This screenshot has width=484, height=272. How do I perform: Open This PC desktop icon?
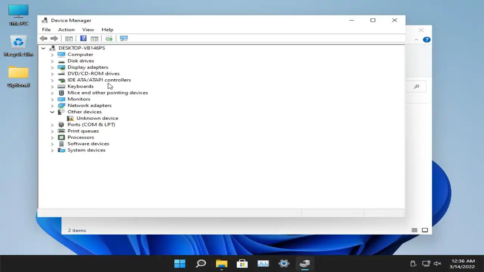[x=19, y=15]
